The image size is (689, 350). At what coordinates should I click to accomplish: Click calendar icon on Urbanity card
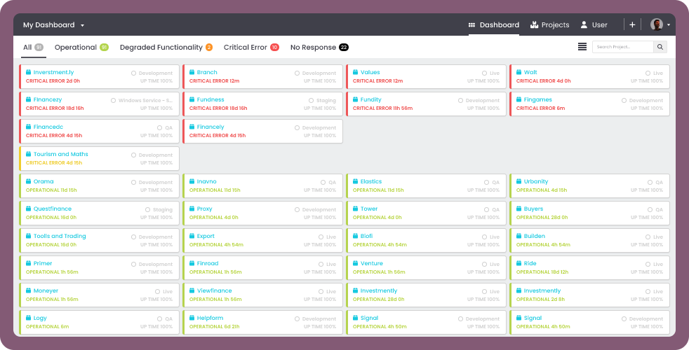point(519,181)
